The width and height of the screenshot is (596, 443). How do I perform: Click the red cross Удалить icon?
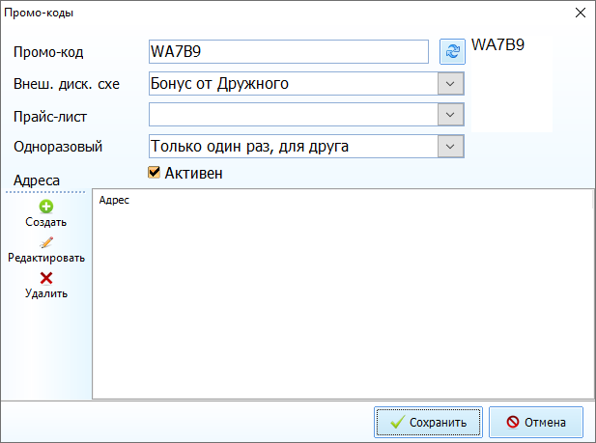coord(46,278)
